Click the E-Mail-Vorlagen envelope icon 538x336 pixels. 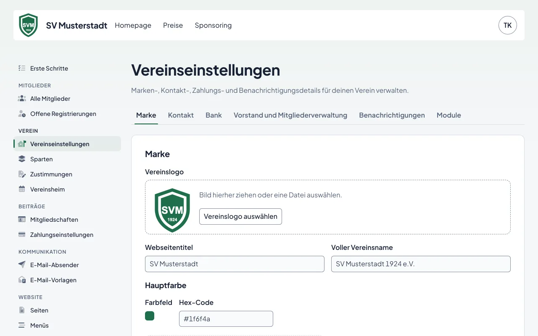coord(22,280)
